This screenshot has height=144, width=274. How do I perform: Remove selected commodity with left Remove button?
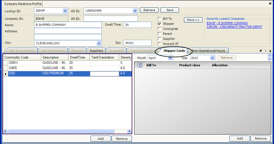[122, 139]
